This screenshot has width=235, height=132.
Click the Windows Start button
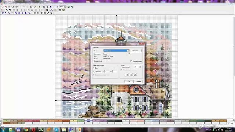(x=3, y=129)
